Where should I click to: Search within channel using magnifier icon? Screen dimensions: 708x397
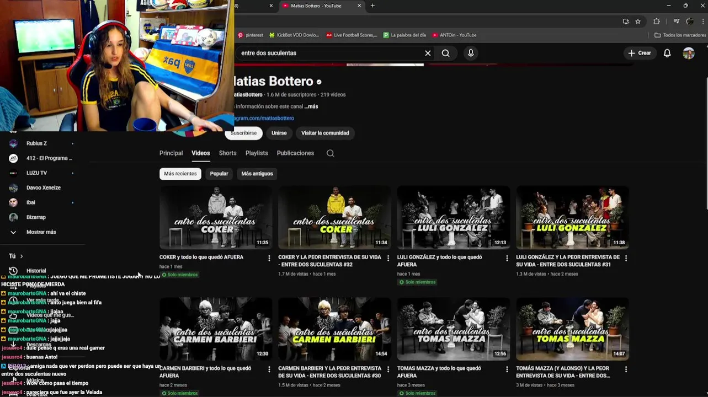pos(331,153)
